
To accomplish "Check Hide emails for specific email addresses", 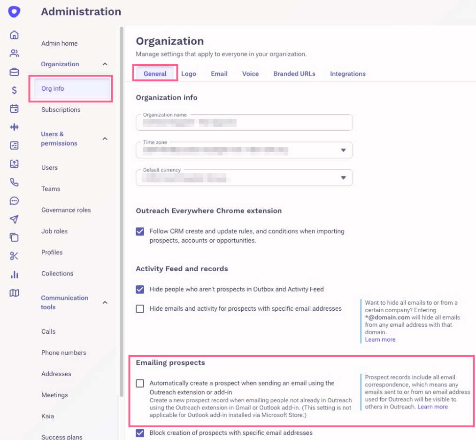I will (x=140, y=309).
